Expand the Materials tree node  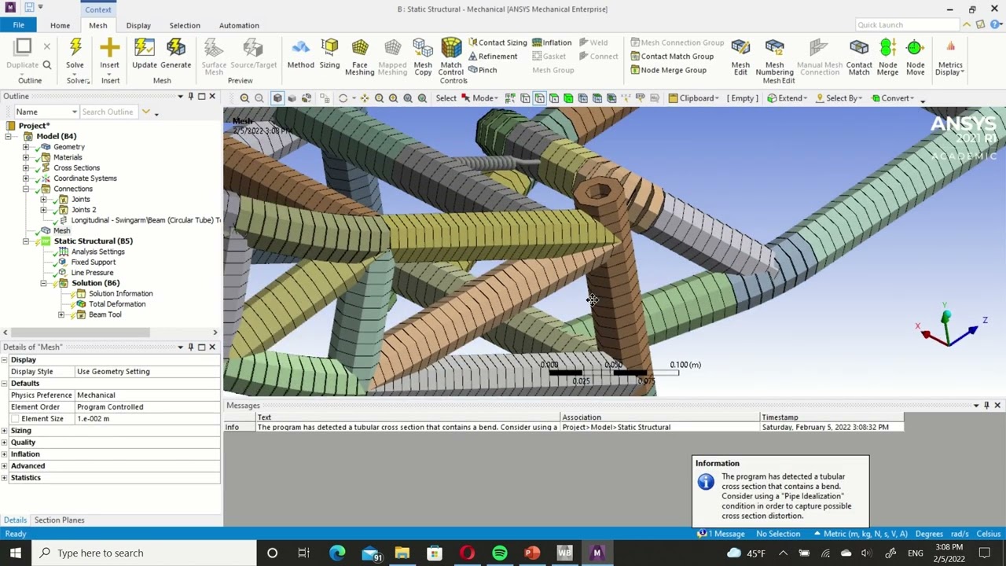point(26,157)
